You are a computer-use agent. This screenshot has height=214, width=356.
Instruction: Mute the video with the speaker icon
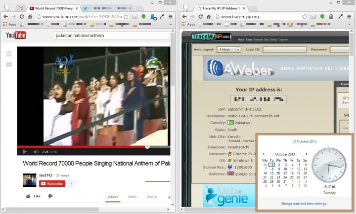pos(36,152)
